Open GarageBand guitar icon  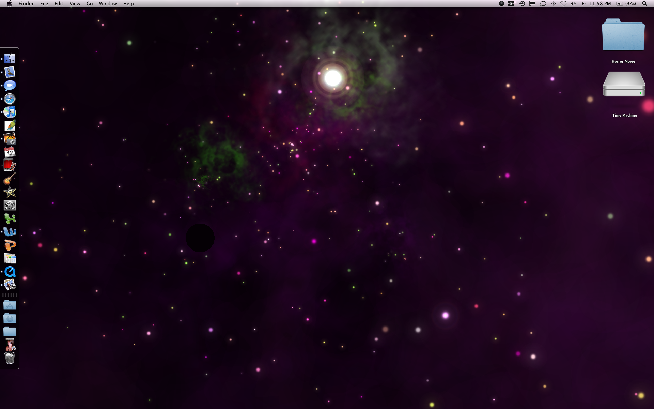(x=10, y=179)
